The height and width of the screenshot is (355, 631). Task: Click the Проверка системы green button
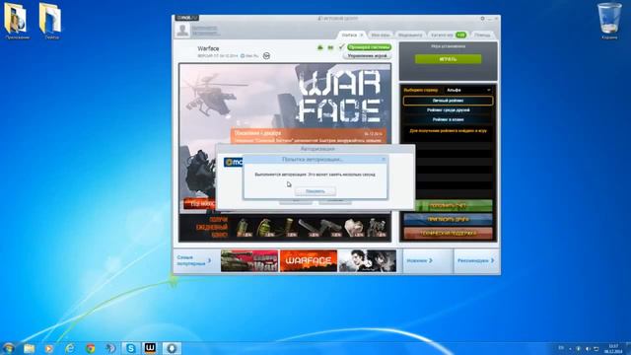pyautogui.click(x=369, y=47)
